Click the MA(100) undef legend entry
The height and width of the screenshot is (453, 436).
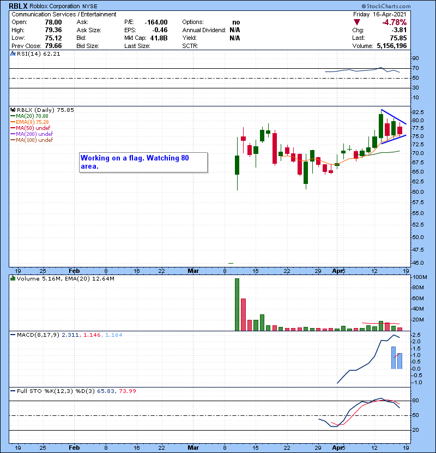pyautogui.click(x=32, y=140)
